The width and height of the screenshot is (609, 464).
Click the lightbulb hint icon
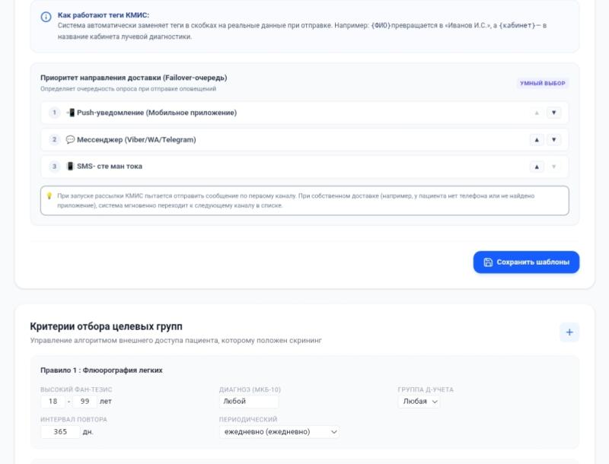[49, 196]
